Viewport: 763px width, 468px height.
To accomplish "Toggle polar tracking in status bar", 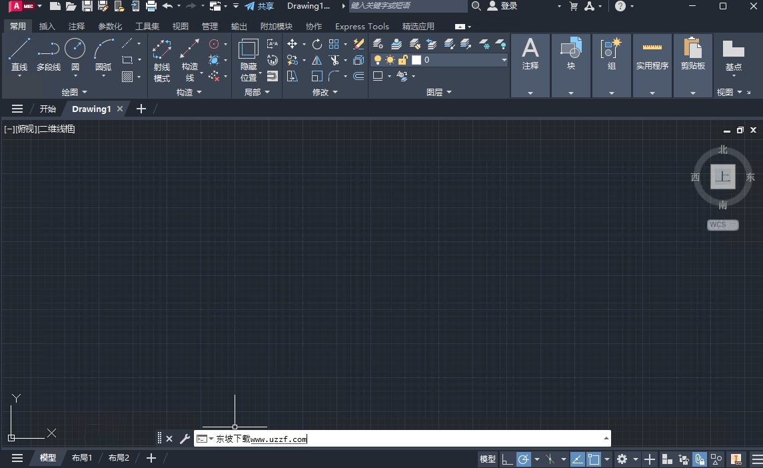I will click(524, 459).
